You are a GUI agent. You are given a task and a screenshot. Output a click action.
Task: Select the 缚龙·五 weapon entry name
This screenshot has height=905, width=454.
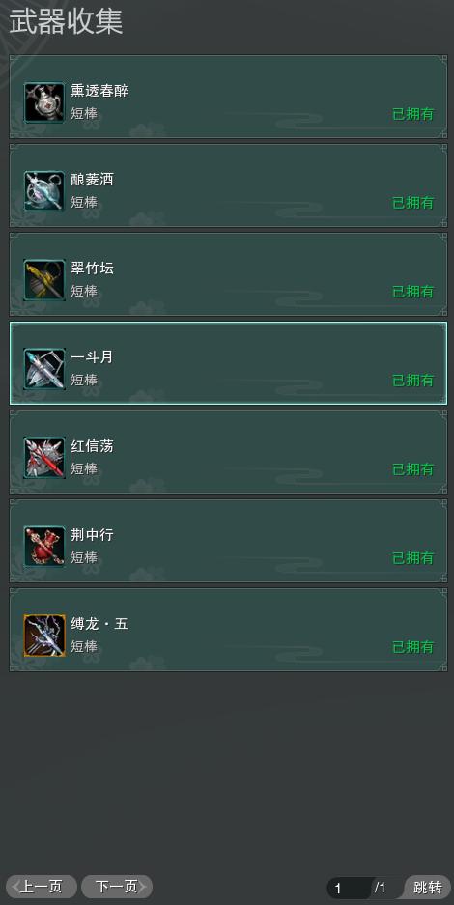click(99, 624)
